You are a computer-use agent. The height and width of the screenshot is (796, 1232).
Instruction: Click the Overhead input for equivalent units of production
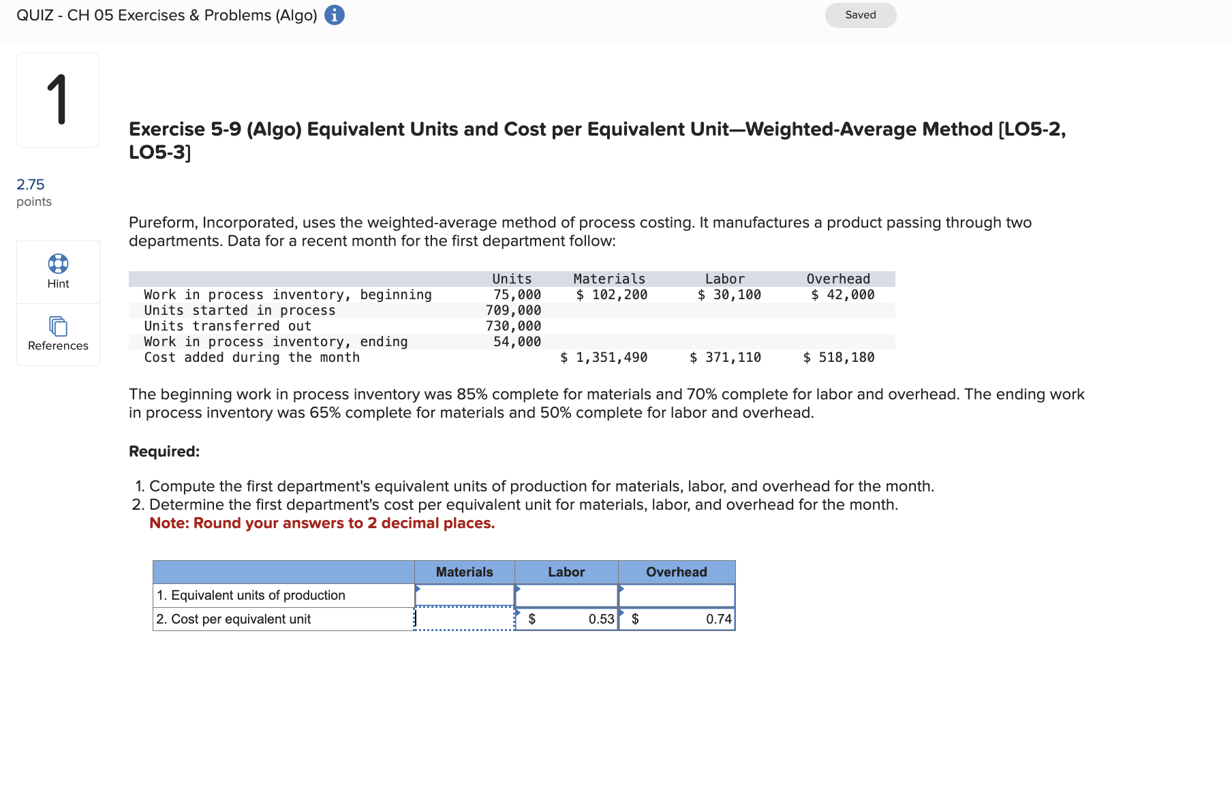pyautogui.click(x=677, y=594)
